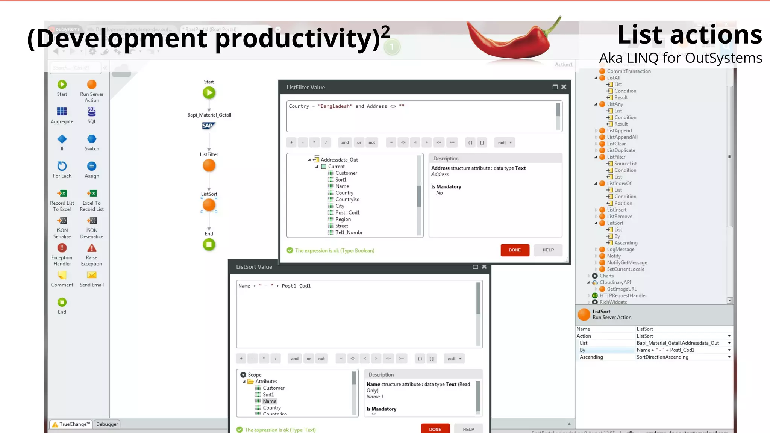This screenshot has width=770, height=433.
Task: Select LogMessage in the right tree
Action: pyautogui.click(x=620, y=250)
